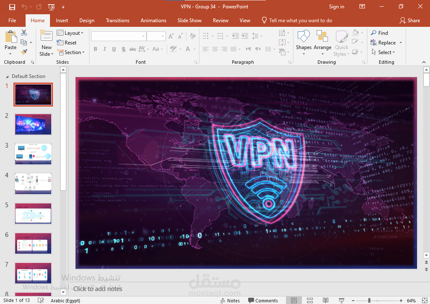Open the Layout dropdown
The width and height of the screenshot is (430, 304).
point(70,33)
